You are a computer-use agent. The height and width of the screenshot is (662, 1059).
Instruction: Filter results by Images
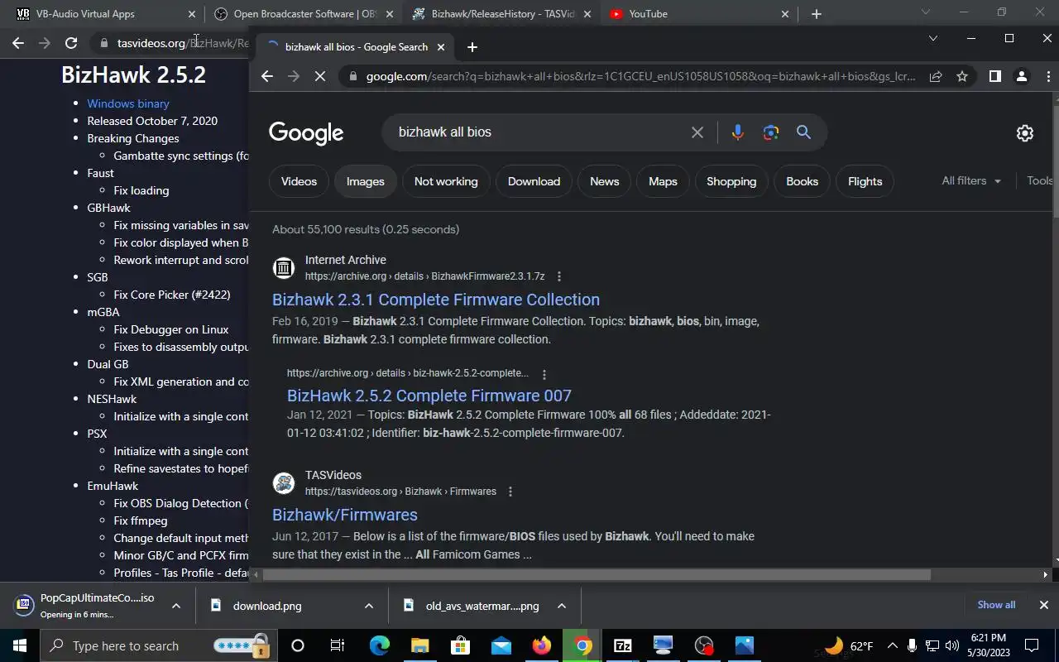tap(365, 181)
